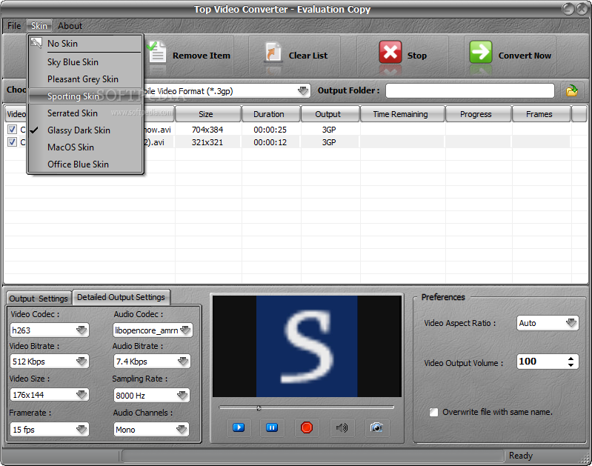Decrease Video Output Volume stepper
The height and width of the screenshot is (466, 592).
pyautogui.click(x=571, y=365)
